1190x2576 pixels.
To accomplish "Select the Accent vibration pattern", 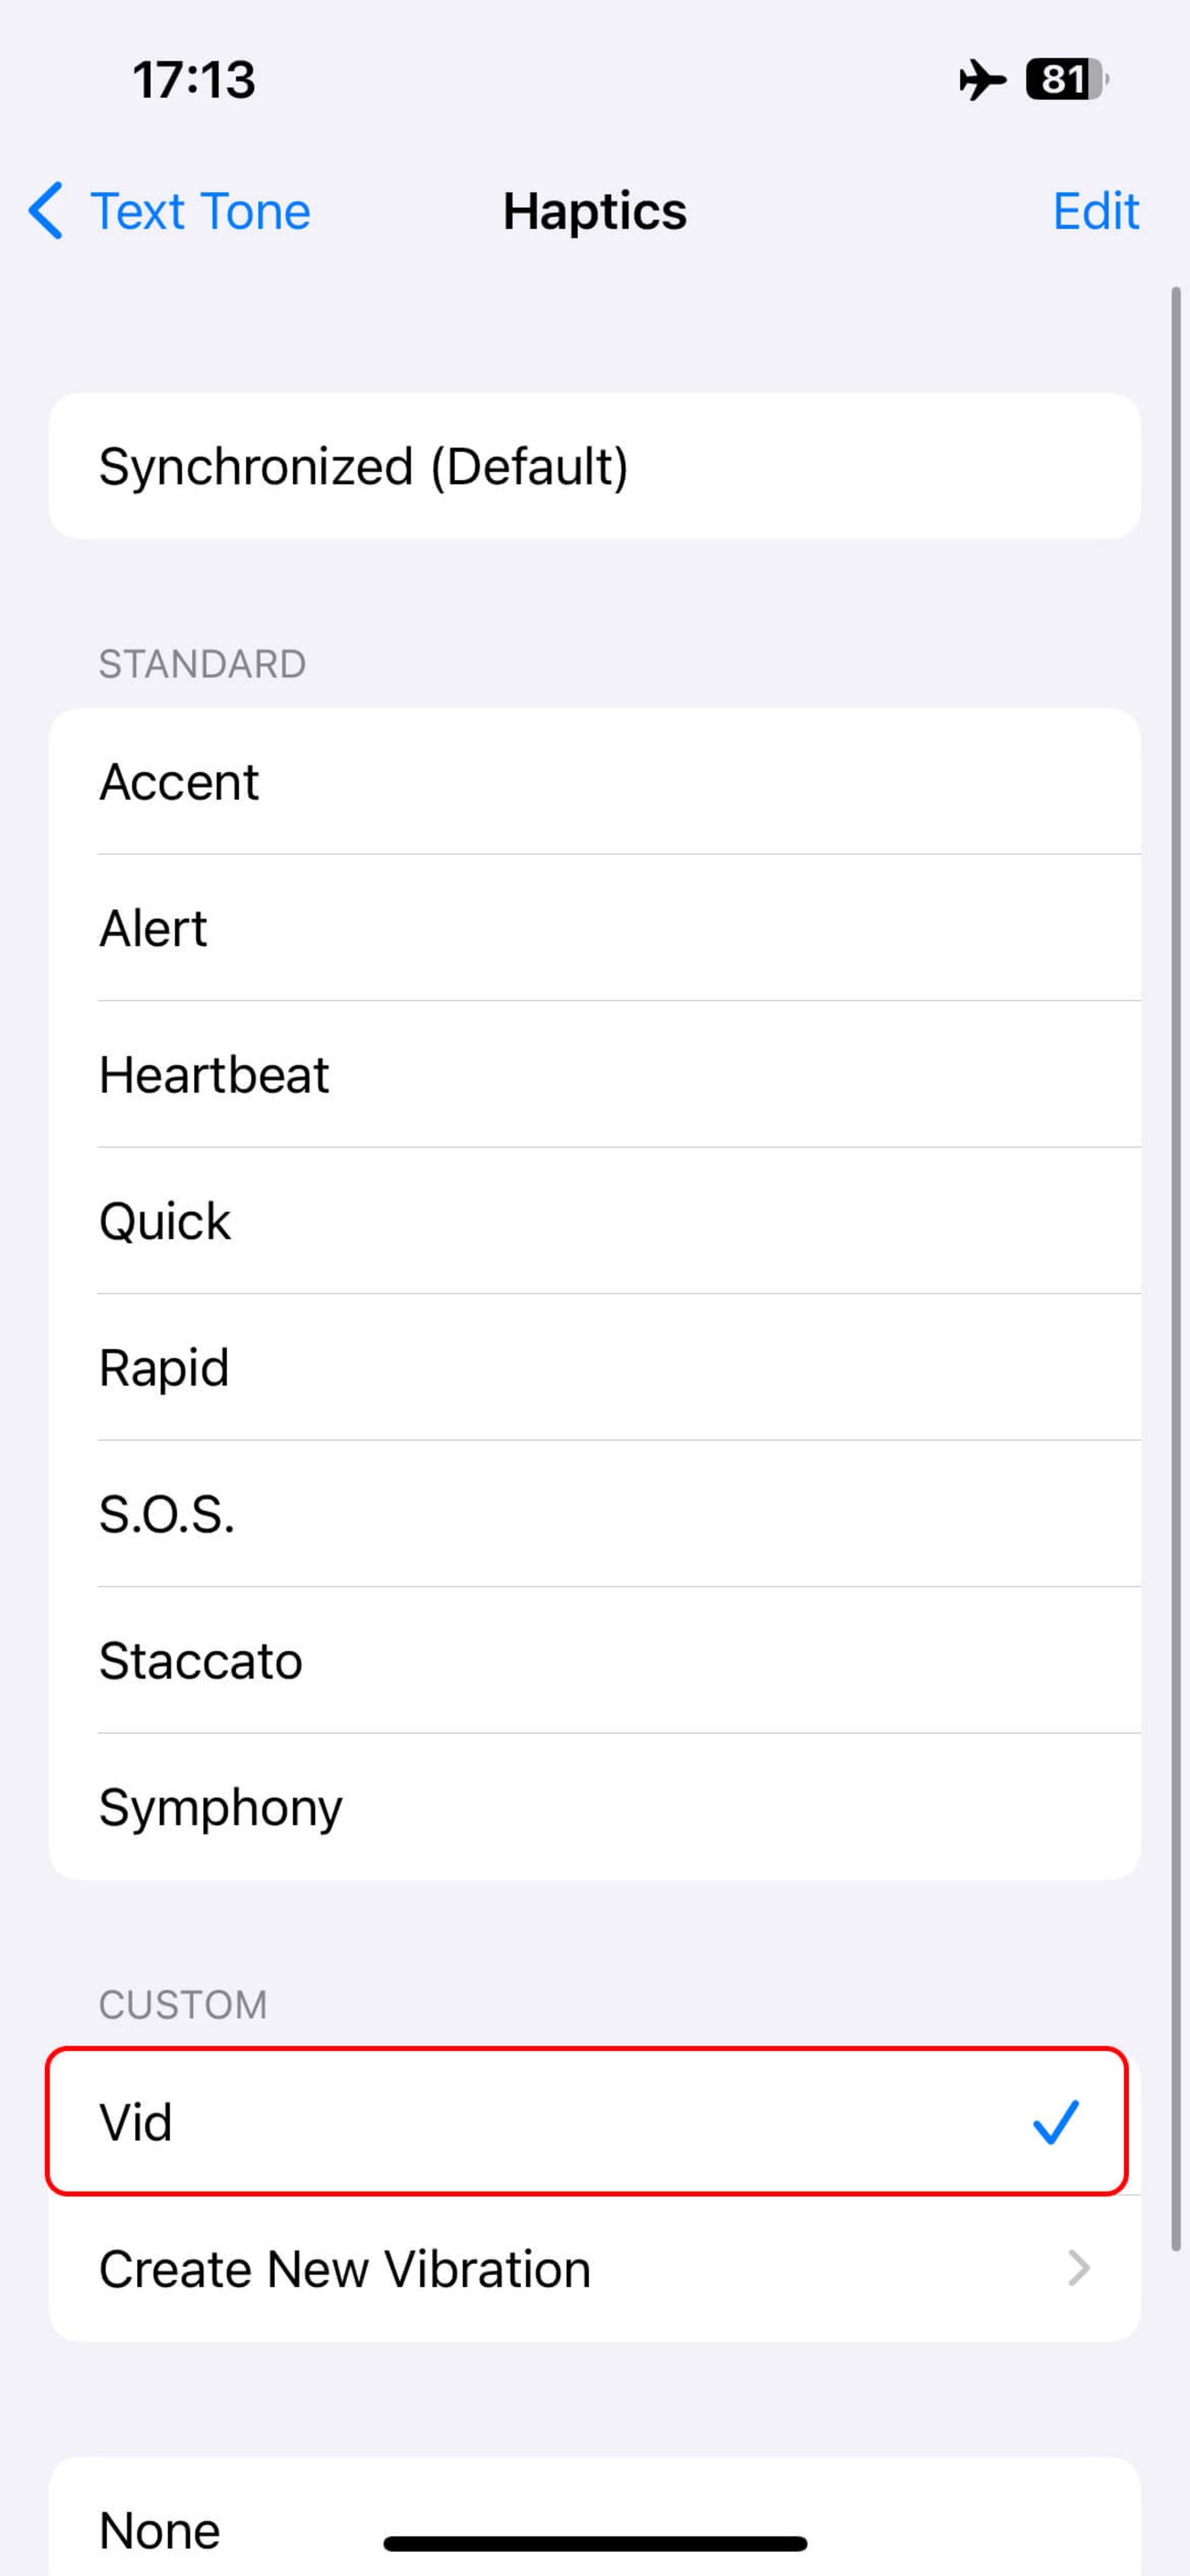I will 595,781.
